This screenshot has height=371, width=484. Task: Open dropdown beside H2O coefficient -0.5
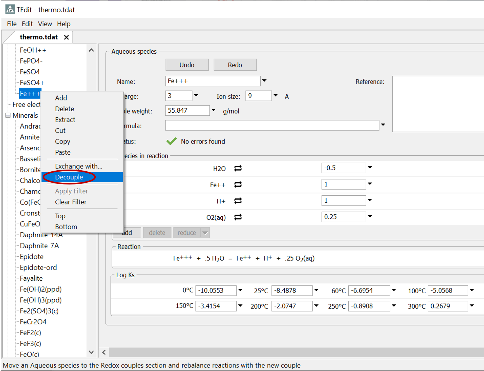[370, 168]
